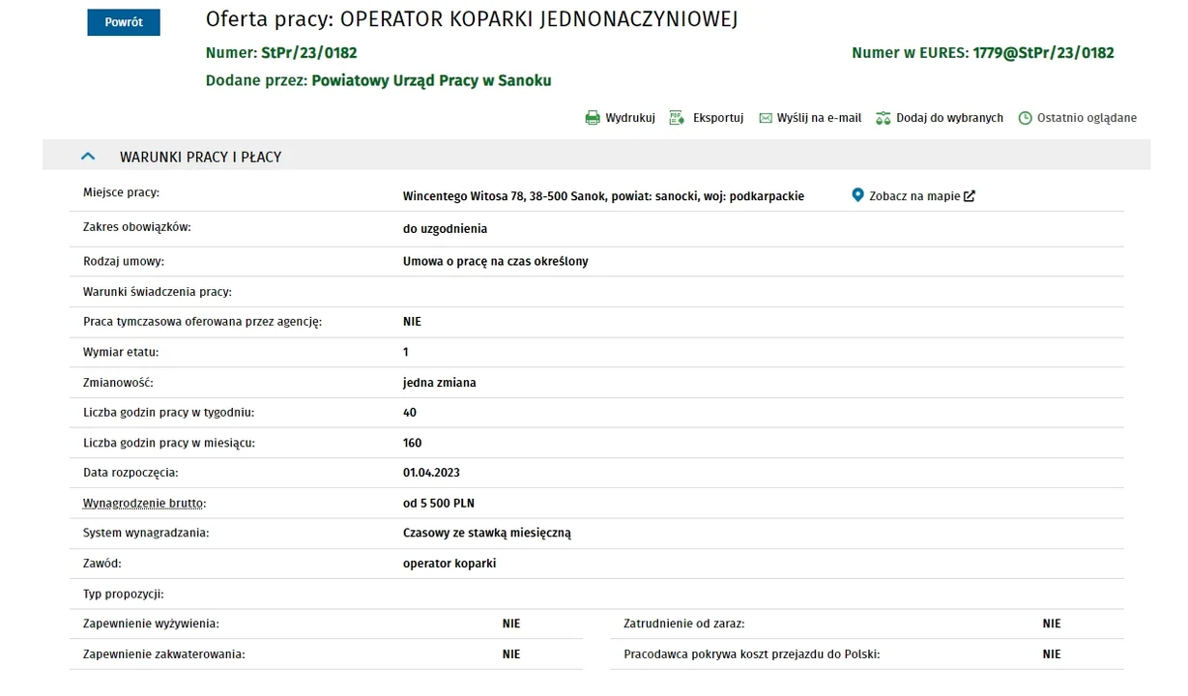Screen dimensions: 1188x696
Task: Click EURES number 1779@StPr/23/0182
Action: [1042, 53]
